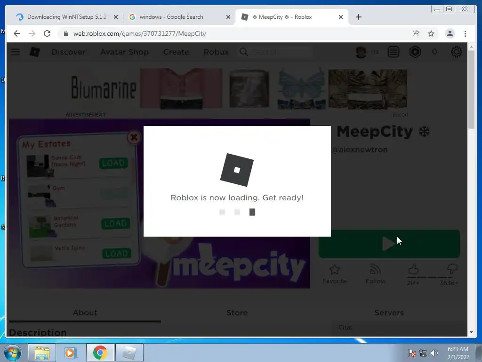Follow the game
This screenshot has width=482, height=362.
point(376,274)
